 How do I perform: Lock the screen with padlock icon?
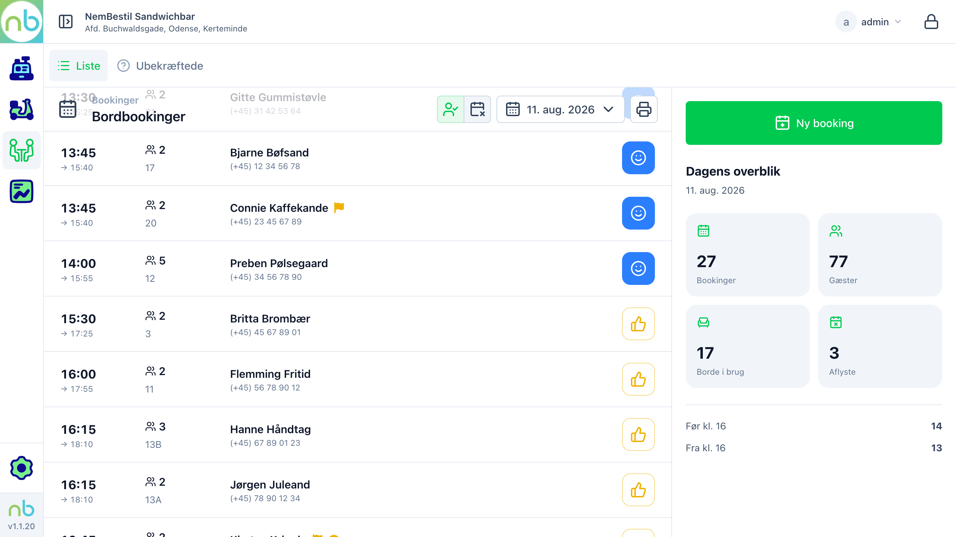tap(931, 22)
